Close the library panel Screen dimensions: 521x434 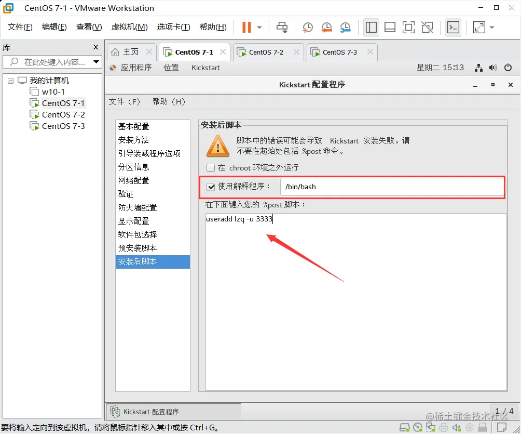pos(95,47)
